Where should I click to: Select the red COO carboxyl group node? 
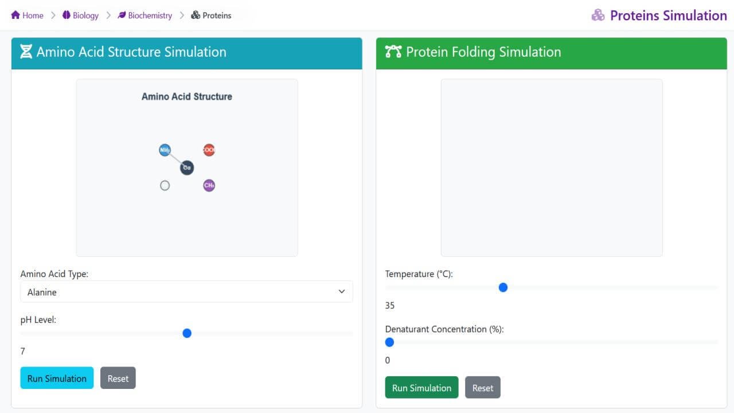(x=209, y=150)
